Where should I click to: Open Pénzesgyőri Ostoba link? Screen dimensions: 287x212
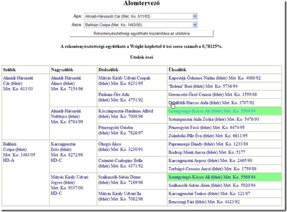pos(120,130)
